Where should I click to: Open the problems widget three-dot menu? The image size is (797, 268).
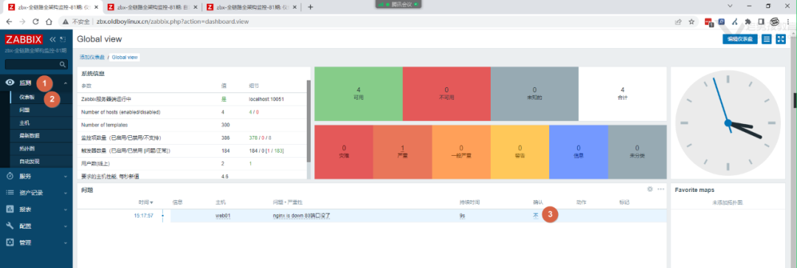point(660,189)
